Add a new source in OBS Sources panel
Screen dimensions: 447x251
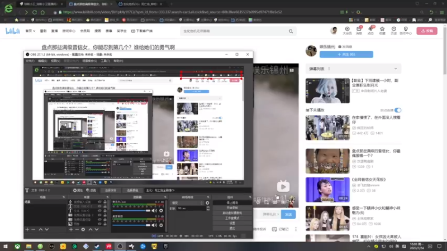click(x=71, y=229)
